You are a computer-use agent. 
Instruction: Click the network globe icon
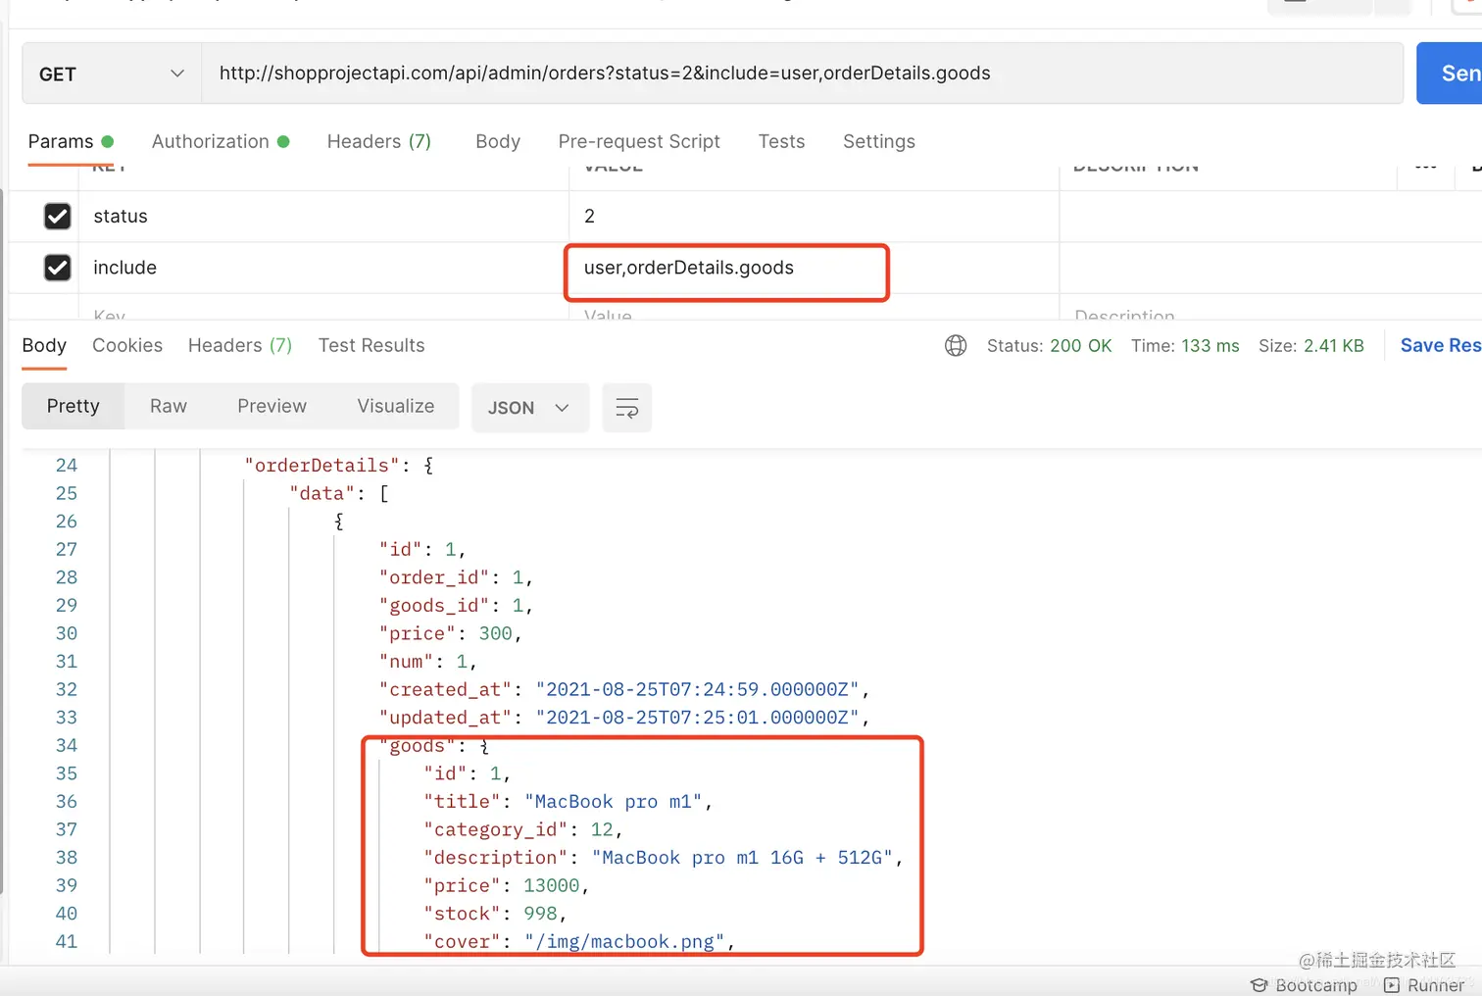pyautogui.click(x=956, y=345)
